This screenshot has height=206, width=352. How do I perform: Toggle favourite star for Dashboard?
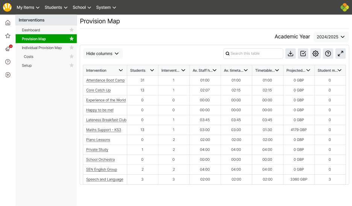71,30
